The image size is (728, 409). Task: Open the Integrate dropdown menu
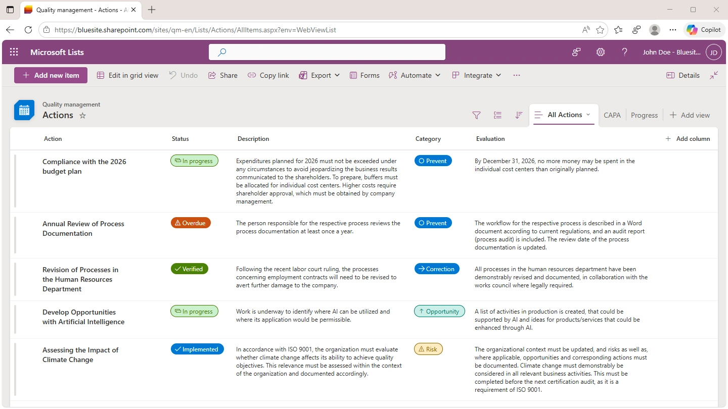tap(477, 75)
